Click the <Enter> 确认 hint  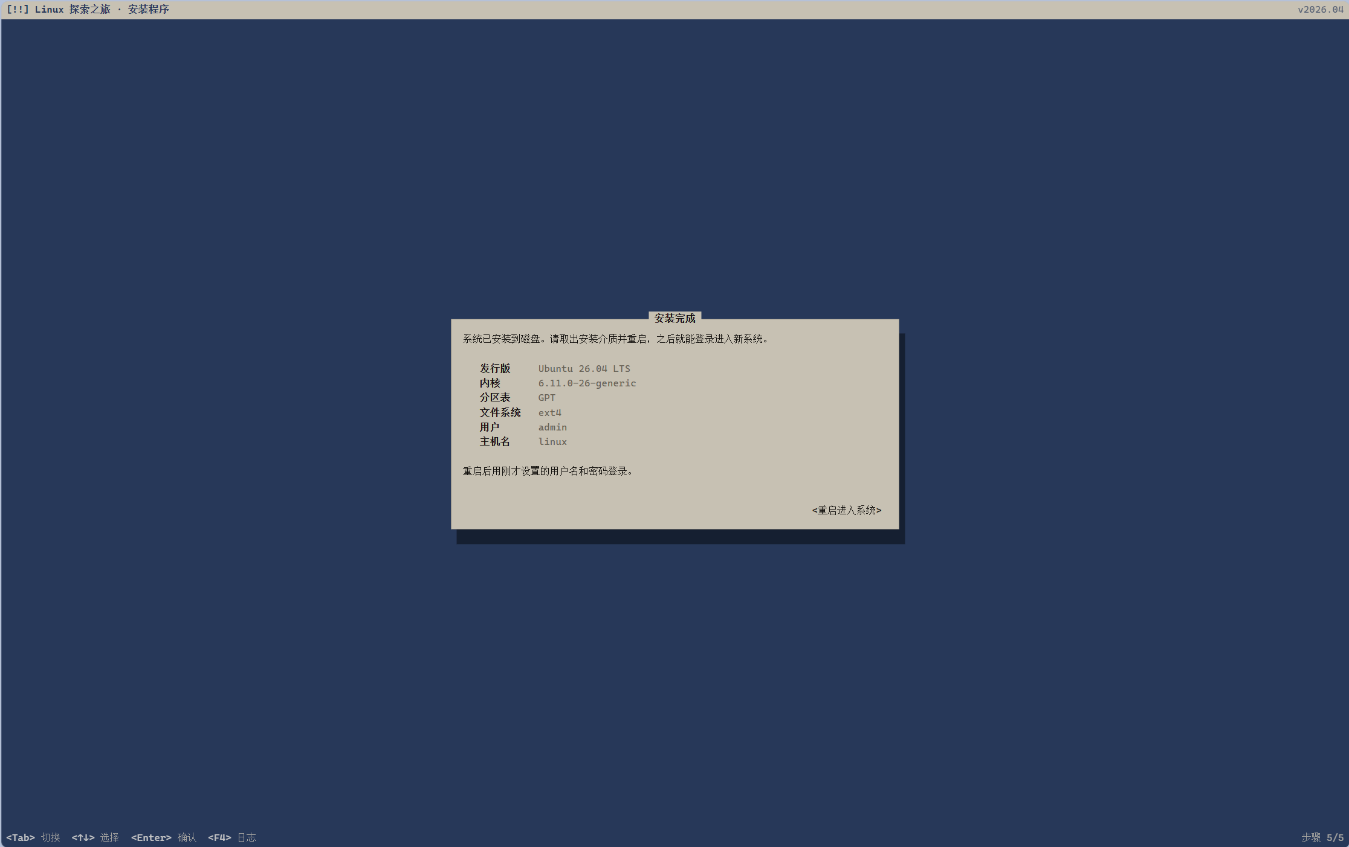click(x=164, y=837)
